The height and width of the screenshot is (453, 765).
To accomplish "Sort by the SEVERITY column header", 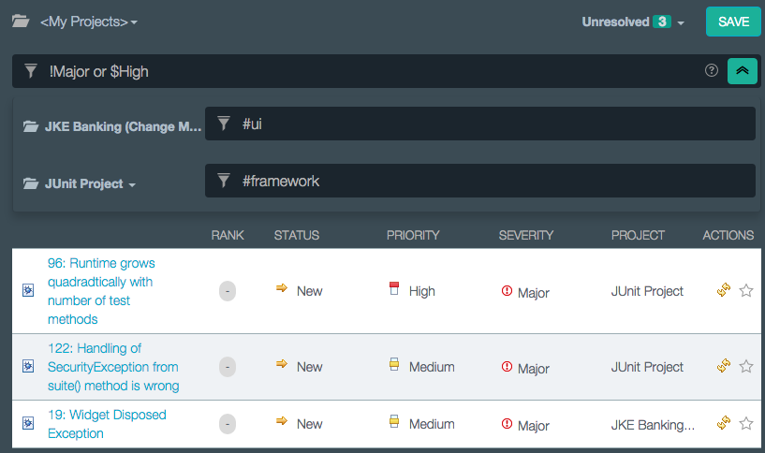I will coord(525,235).
